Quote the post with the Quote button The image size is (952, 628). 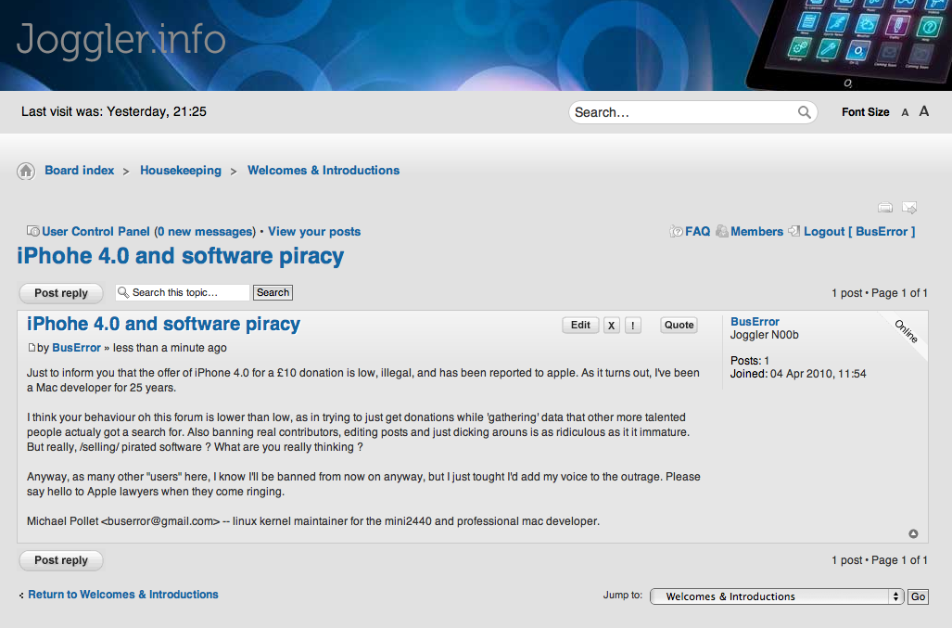tap(679, 326)
